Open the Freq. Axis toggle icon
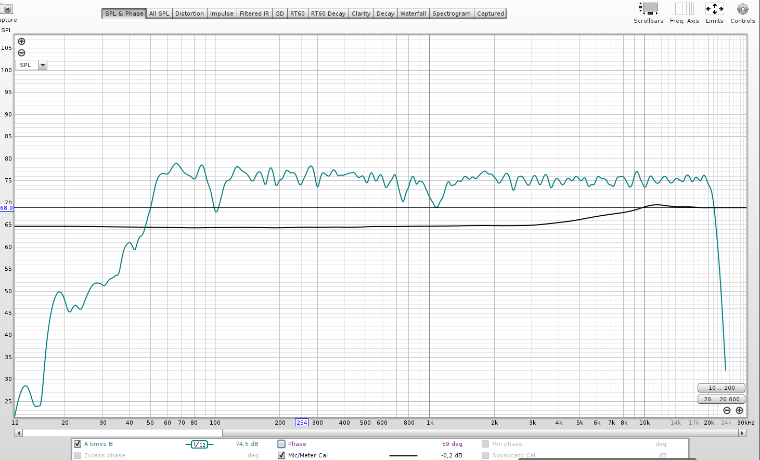The width and height of the screenshot is (760, 460). [x=684, y=9]
